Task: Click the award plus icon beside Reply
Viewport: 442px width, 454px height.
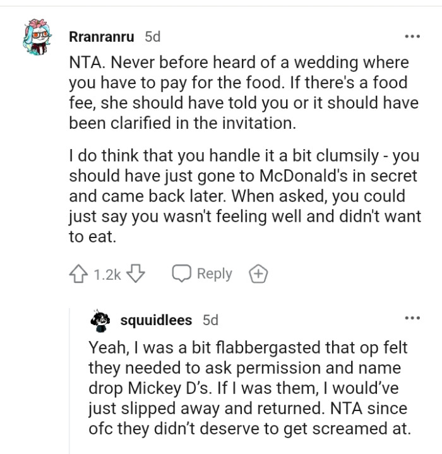Action: 259,274
